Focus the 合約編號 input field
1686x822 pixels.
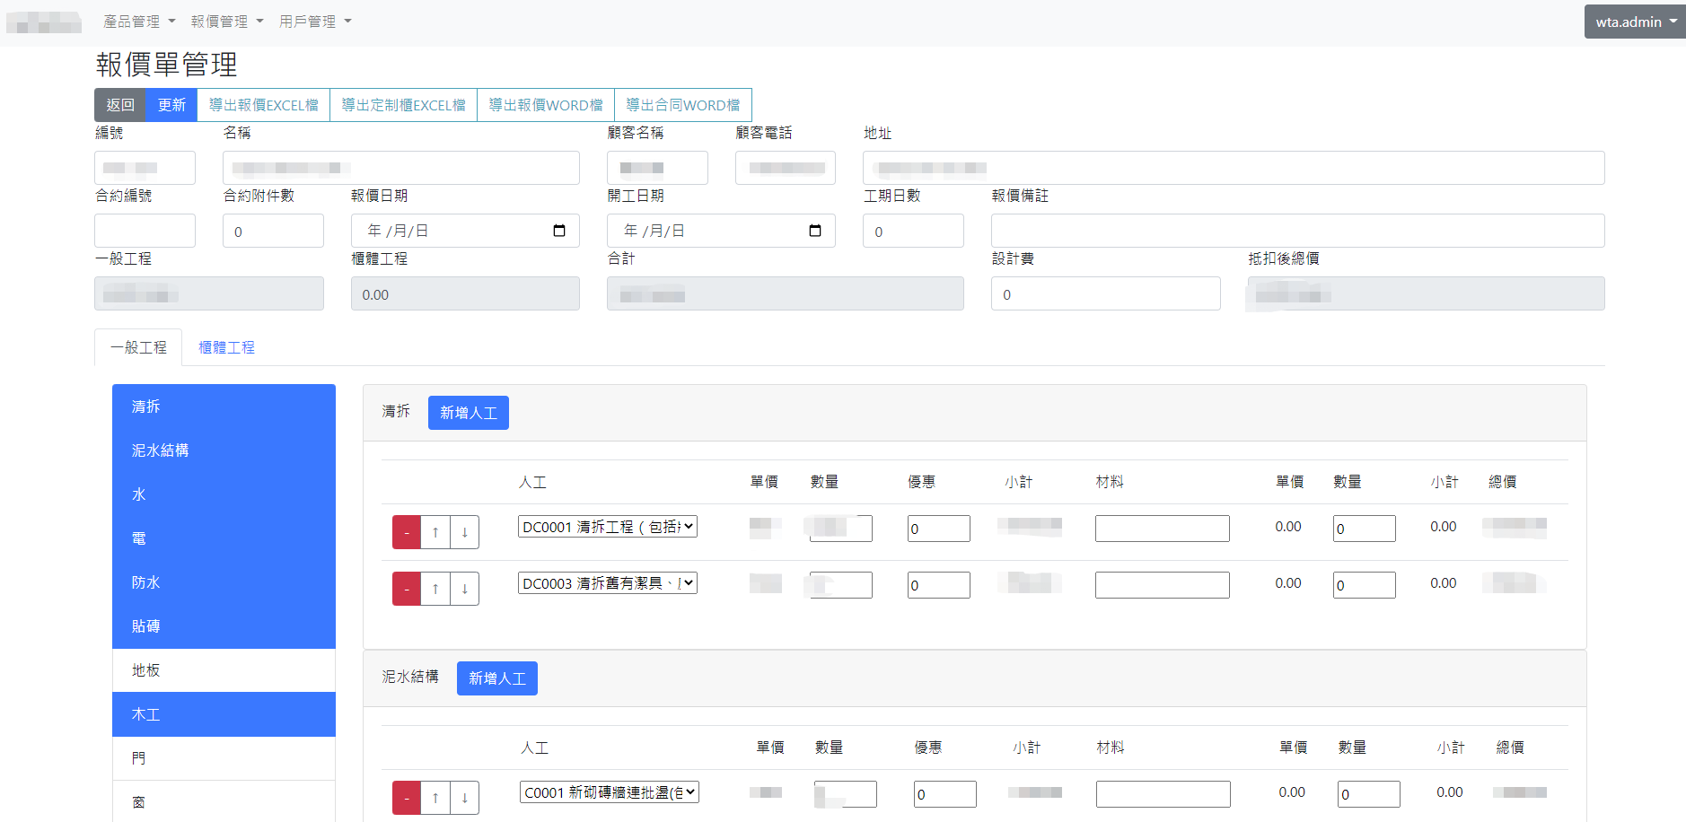pyautogui.click(x=145, y=231)
